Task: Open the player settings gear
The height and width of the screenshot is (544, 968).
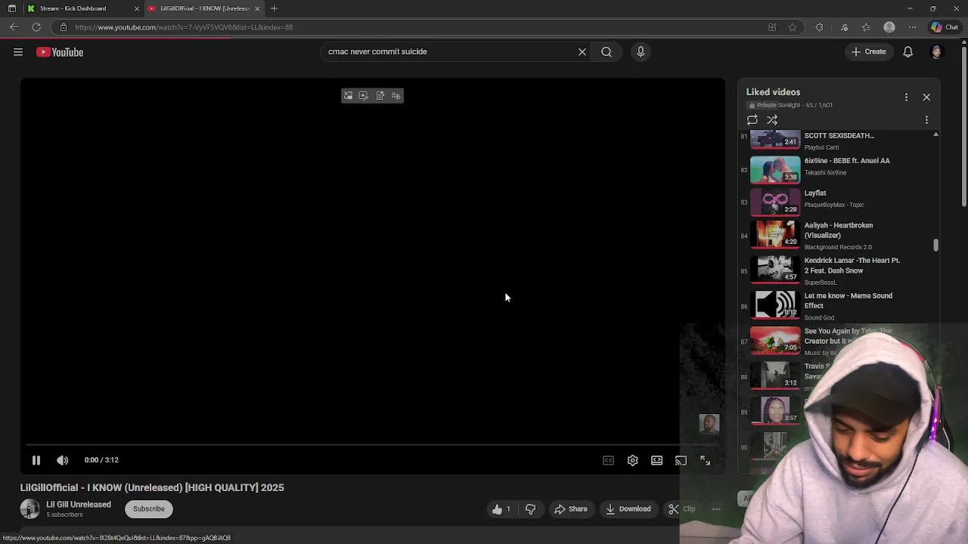Action: pos(633,460)
